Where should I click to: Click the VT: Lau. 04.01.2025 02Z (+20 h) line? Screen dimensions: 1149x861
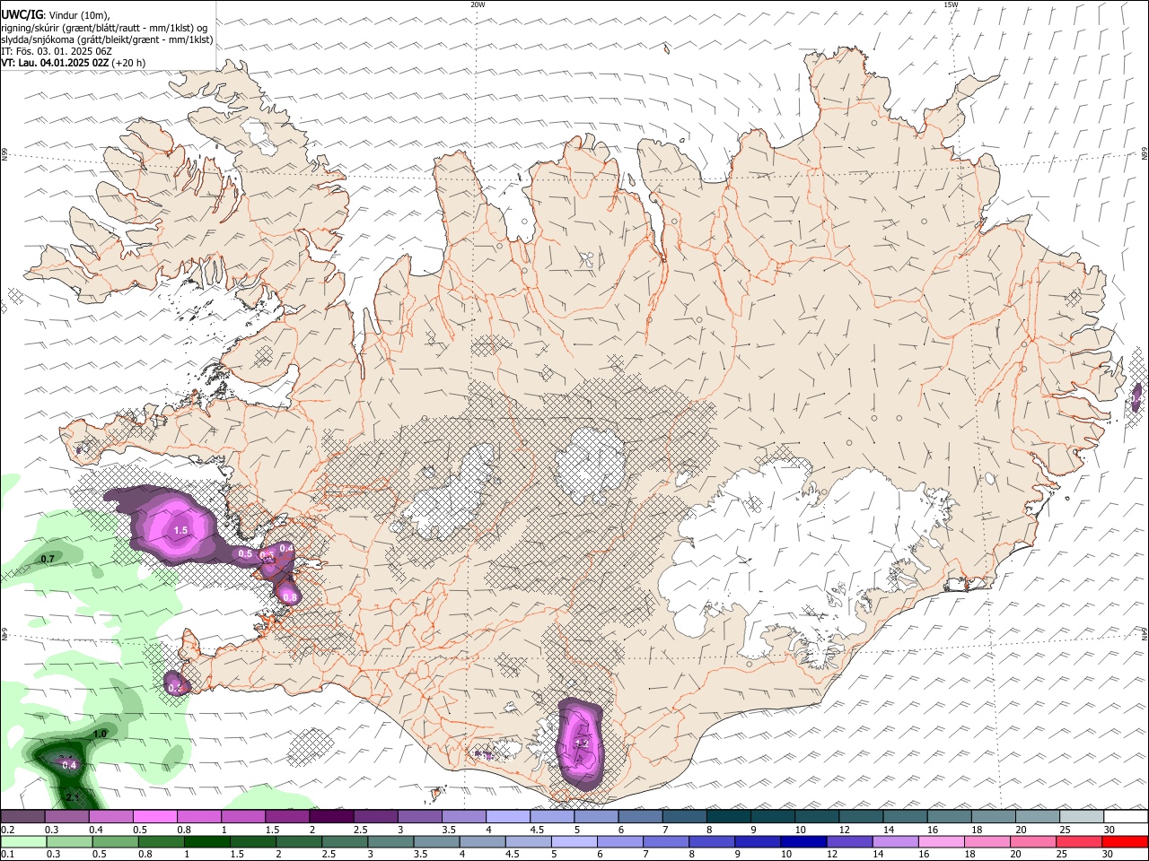pos(74,63)
